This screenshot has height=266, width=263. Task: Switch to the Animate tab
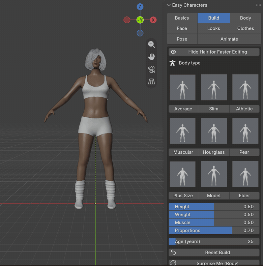click(x=229, y=39)
